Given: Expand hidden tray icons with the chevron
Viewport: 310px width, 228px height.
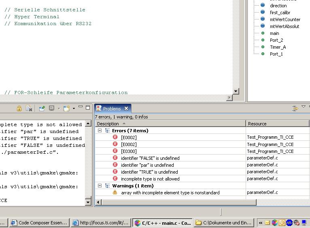Looking at the screenshot, I should click(261, 223).
